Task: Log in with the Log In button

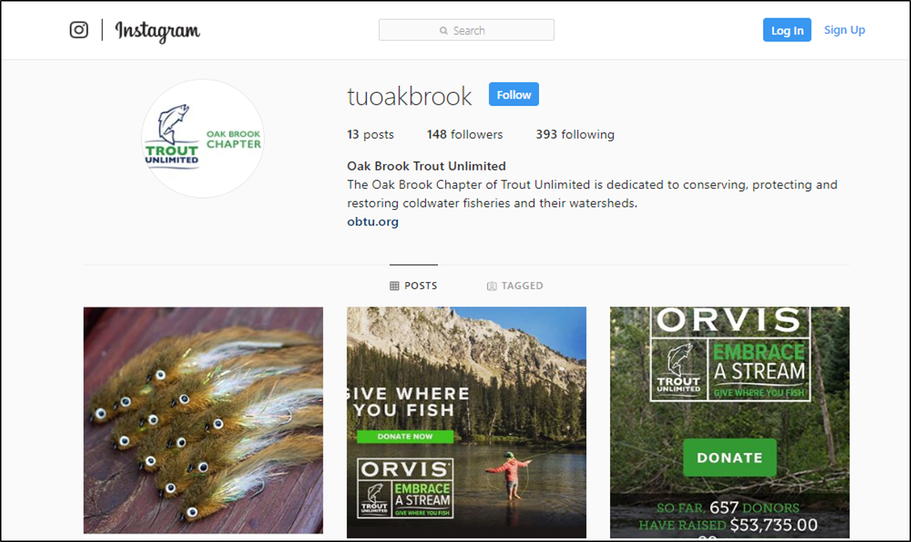Action: [787, 30]
